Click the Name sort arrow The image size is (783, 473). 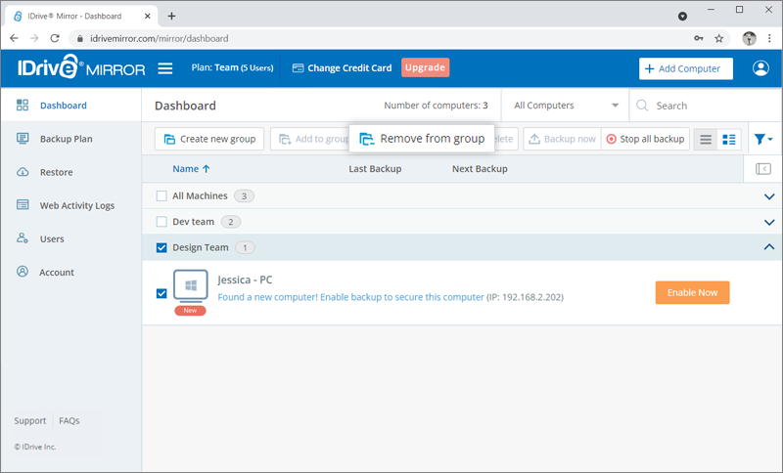207,169
